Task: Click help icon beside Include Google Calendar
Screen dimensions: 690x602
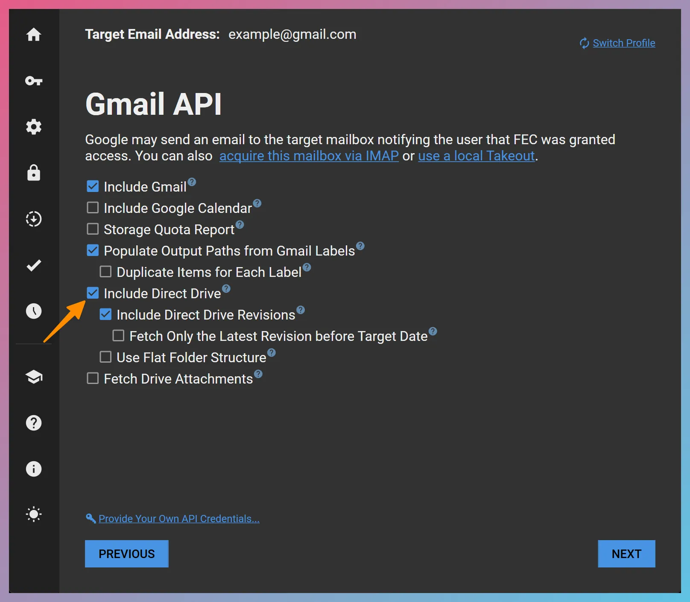Action: (x=257, y=203)
